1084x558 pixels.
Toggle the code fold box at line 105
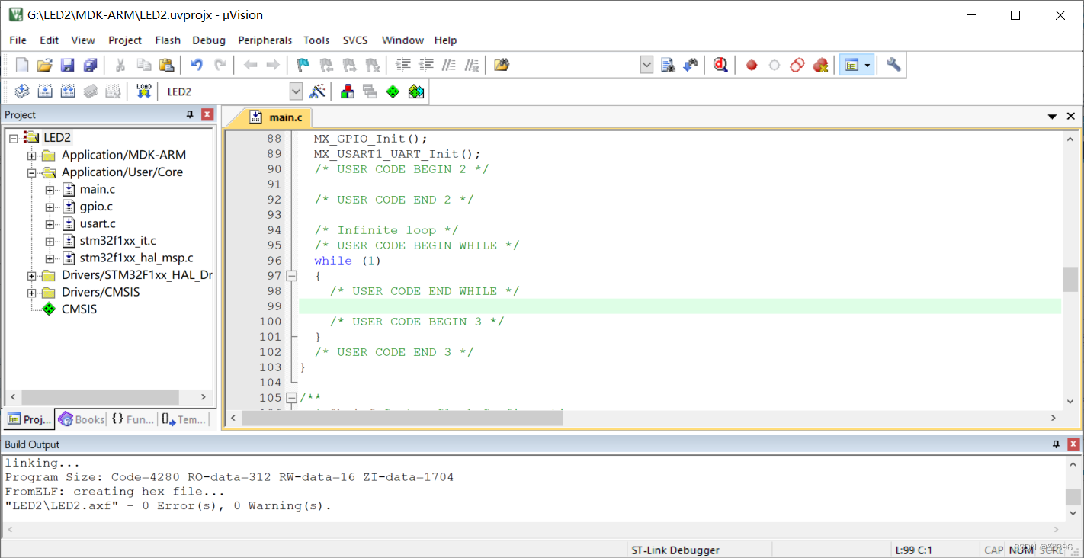point(291,398)
